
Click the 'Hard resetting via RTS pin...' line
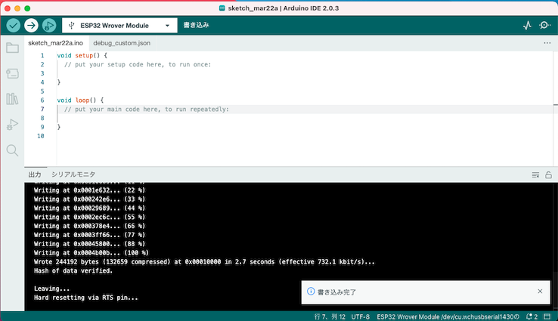click(x=85, y=298)
